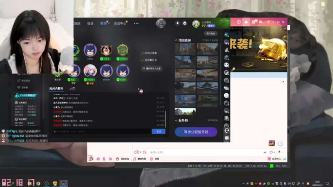Switch to the 房间内聊天 room chat tab
Screen dimensions: 333x187
56,89
